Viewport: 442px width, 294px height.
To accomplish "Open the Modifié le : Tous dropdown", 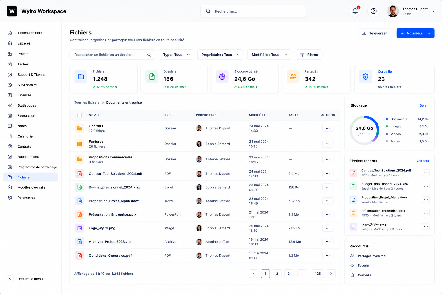I will pos(269,55).
